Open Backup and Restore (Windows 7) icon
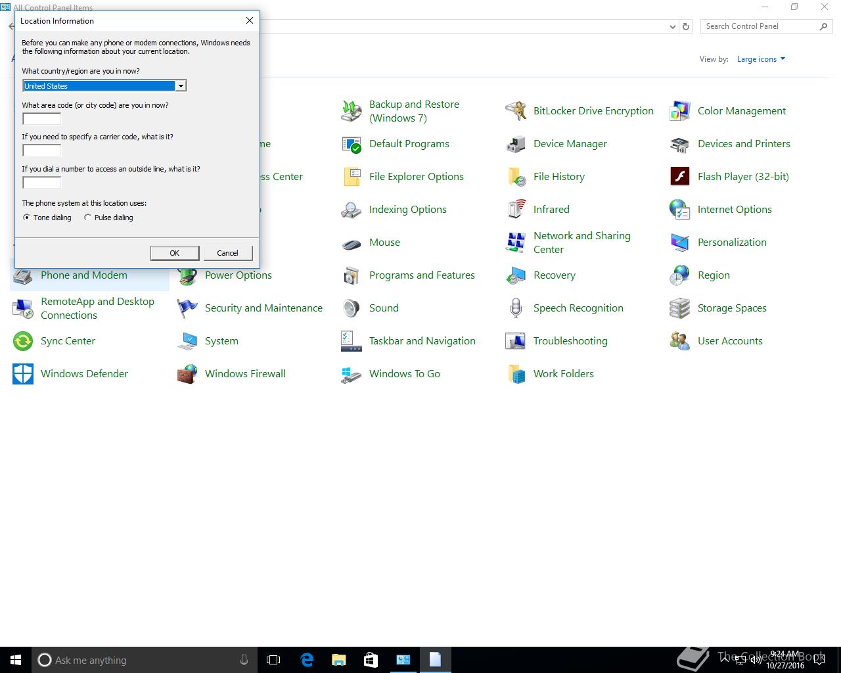 tap(352, 111)
